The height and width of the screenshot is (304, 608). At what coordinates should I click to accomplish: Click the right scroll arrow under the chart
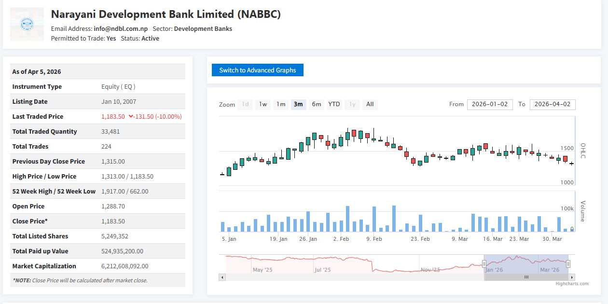click(x=572, y=277)
